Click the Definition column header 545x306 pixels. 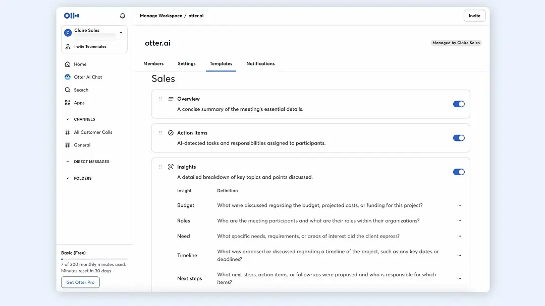pyautogui.click(x=227, y=191)
